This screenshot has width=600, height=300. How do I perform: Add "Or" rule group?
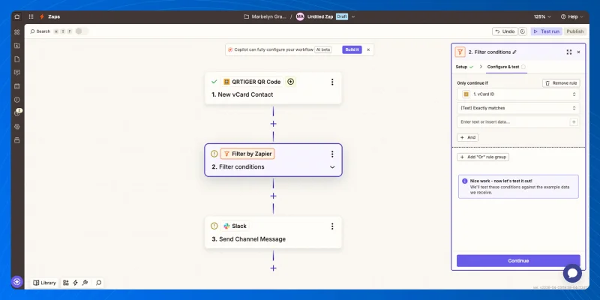(483, 157)
